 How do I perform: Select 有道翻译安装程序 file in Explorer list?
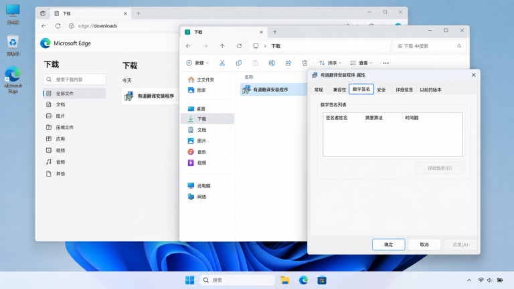(x=273, y=90)
